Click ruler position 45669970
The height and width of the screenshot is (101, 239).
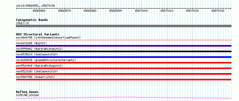[x=64, y=11]
